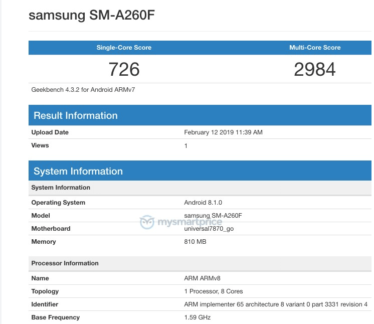The width and height of the screenshot is (374, 324).
Task: Click the 'Processor Information' subheader row
Action: 200,263
